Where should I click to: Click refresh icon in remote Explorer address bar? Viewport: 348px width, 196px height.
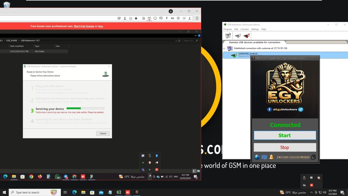[179, 41]
